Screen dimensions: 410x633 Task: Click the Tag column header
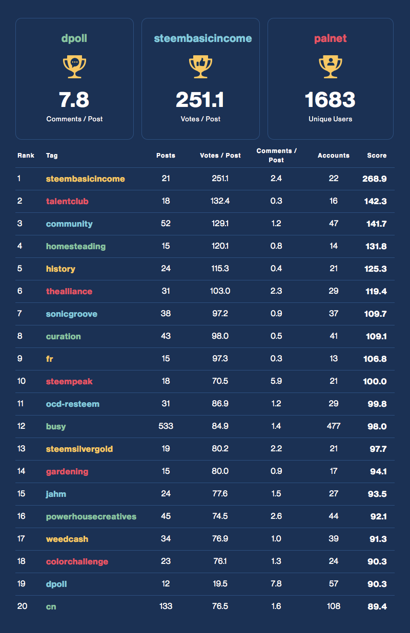(x=52, y=155)
